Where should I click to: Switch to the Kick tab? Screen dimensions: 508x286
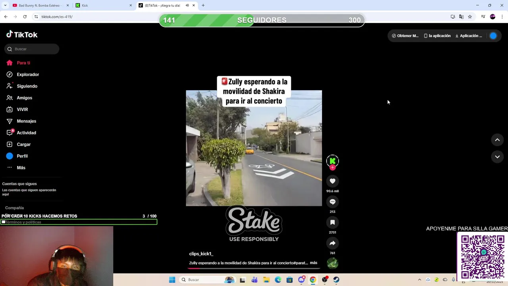pos(103,6)
